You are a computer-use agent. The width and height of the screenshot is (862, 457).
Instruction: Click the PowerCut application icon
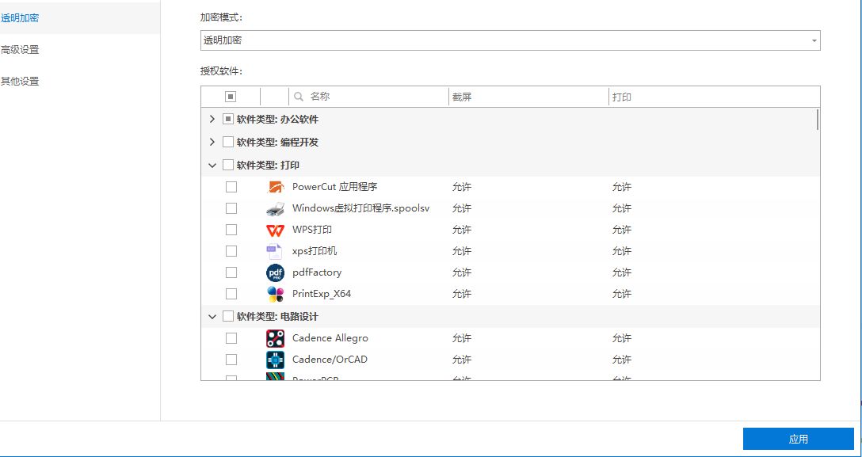[275, 187]
